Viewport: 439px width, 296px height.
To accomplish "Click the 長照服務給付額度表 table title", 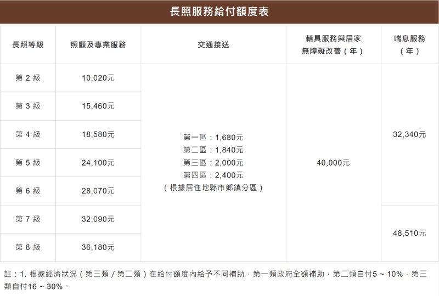I will pos(219,12).
